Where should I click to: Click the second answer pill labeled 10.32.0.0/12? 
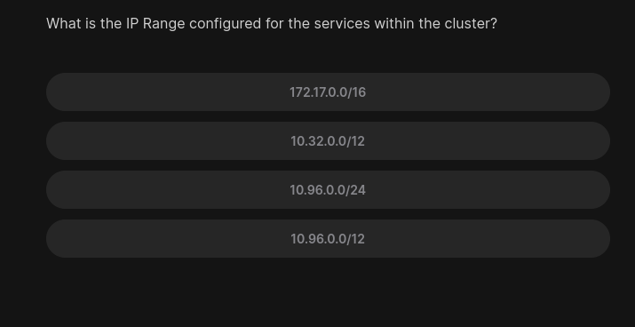click(328, 141)
